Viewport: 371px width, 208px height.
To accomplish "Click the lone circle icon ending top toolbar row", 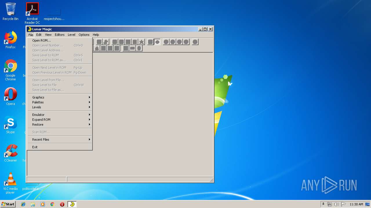I will click(x=195, y=42).
